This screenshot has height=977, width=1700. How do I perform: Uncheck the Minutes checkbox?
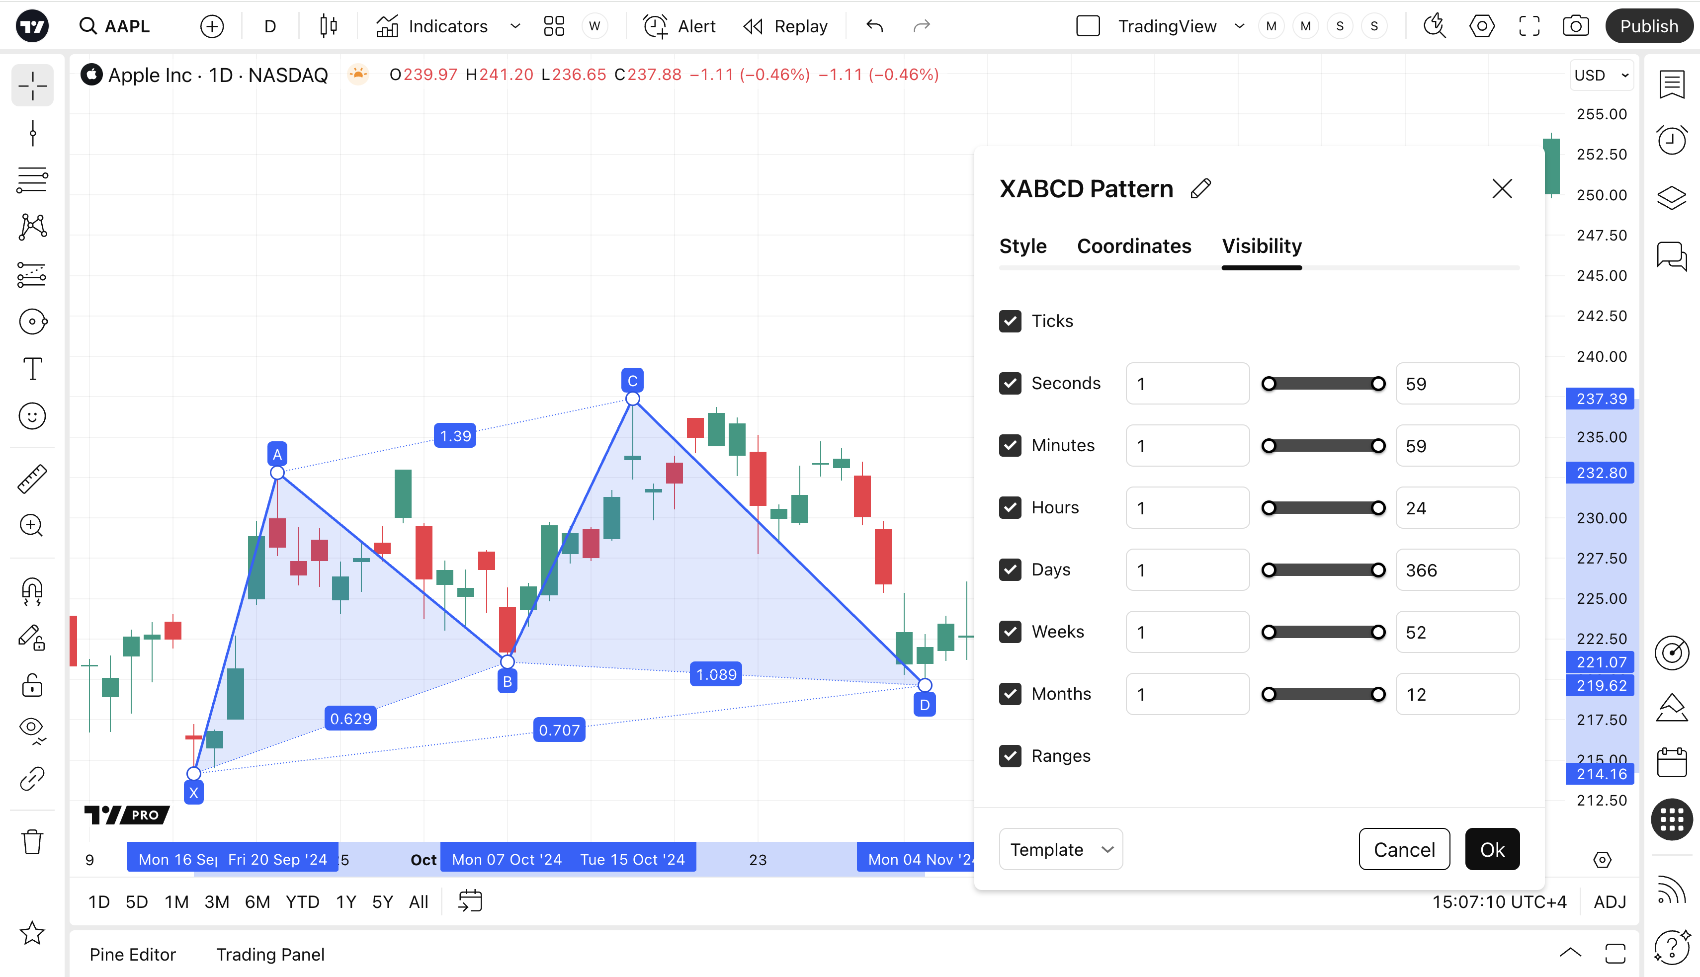pos(1010,446)
